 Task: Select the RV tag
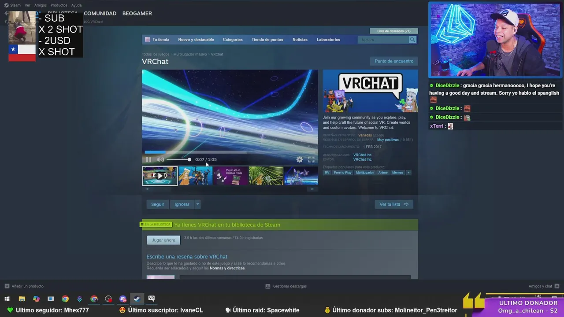click(x=327, y=173)
